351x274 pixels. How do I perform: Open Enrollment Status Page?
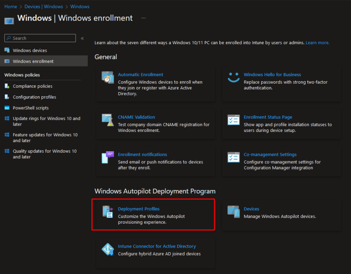[x=268, y=117]
